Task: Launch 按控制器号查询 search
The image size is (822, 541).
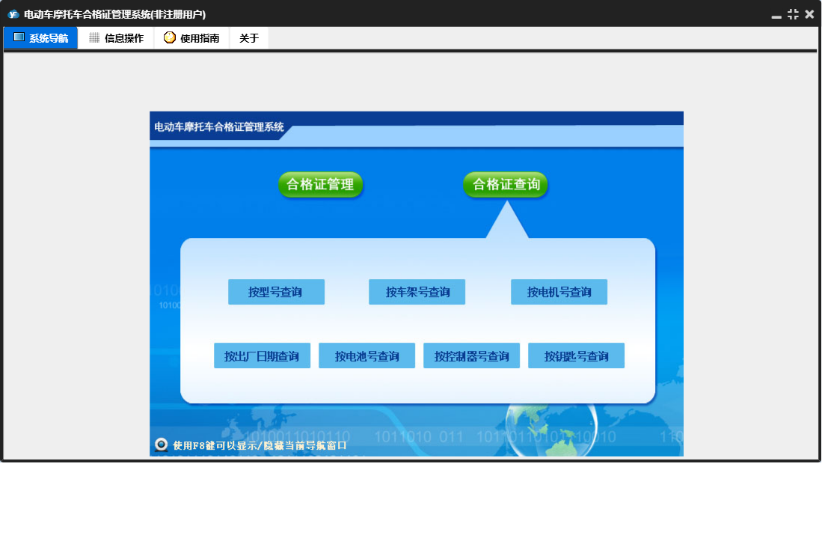Action: 471,356
